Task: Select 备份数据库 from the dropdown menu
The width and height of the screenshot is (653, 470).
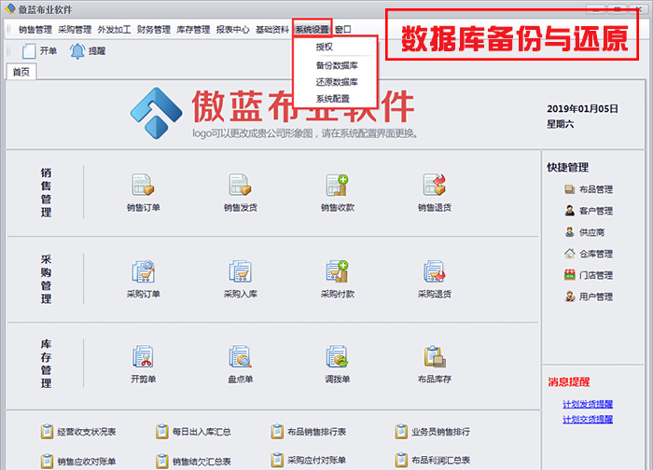Action: (x=336, y=66)
